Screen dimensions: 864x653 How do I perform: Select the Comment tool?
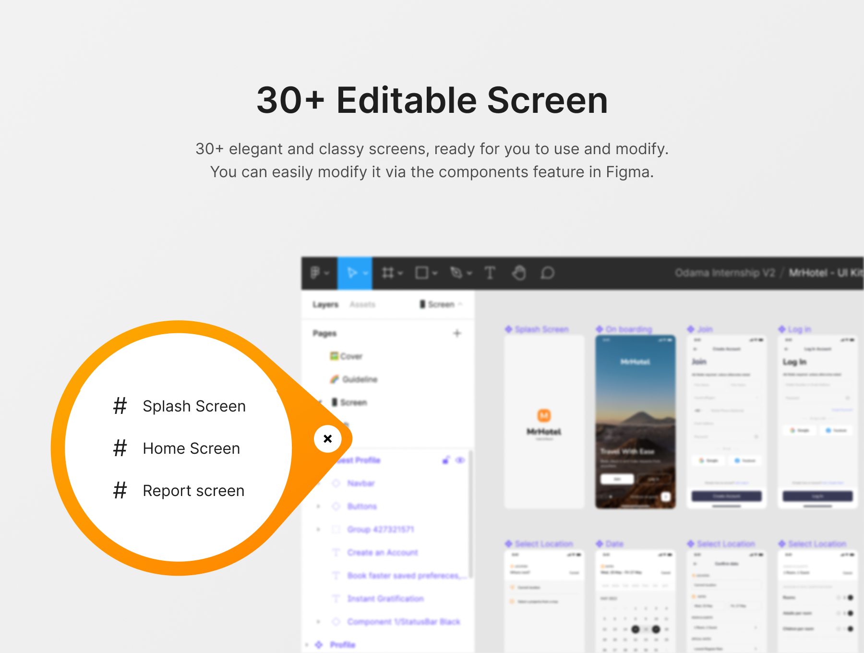pos(548,273)
